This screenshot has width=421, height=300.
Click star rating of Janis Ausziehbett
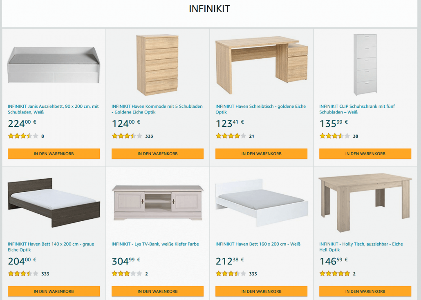pos(23,136)
